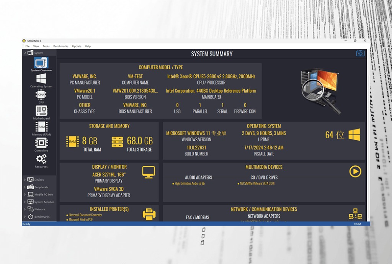Click the yellow RAM chip icon

(x=72, y=142)
